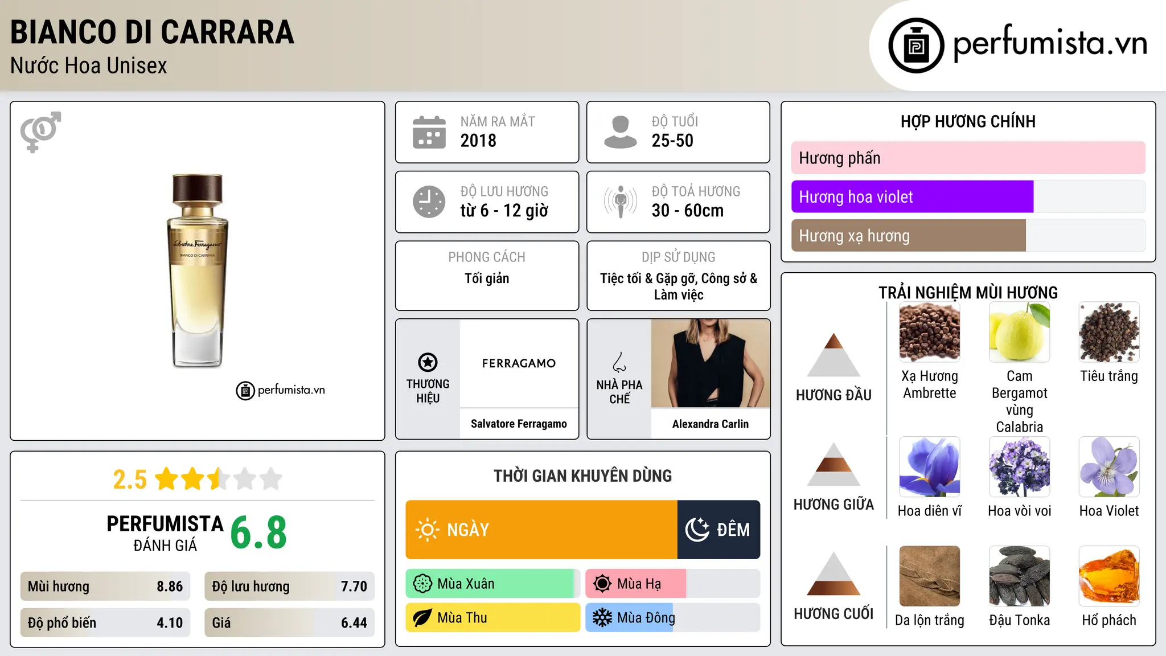Viewport: 1166px width, 656px height.
Task: Click the Mùa Hạ season bar
Action: [x=673, y=584]
